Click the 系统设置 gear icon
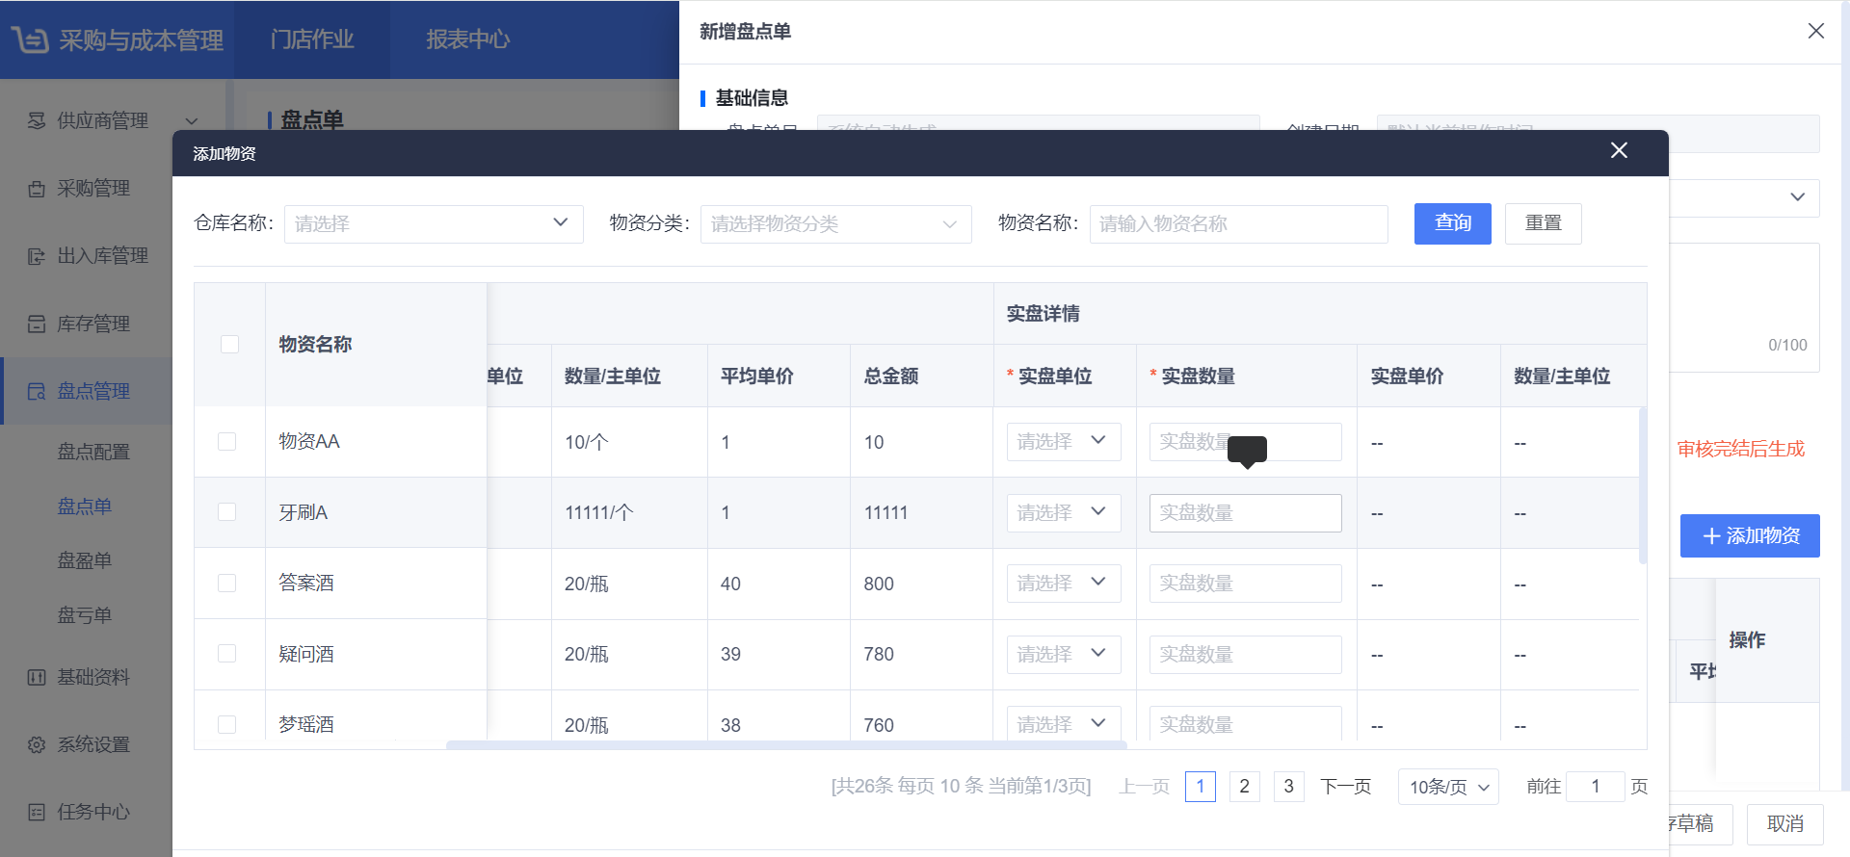The image size is (1850, 857). tap(37, 744)
